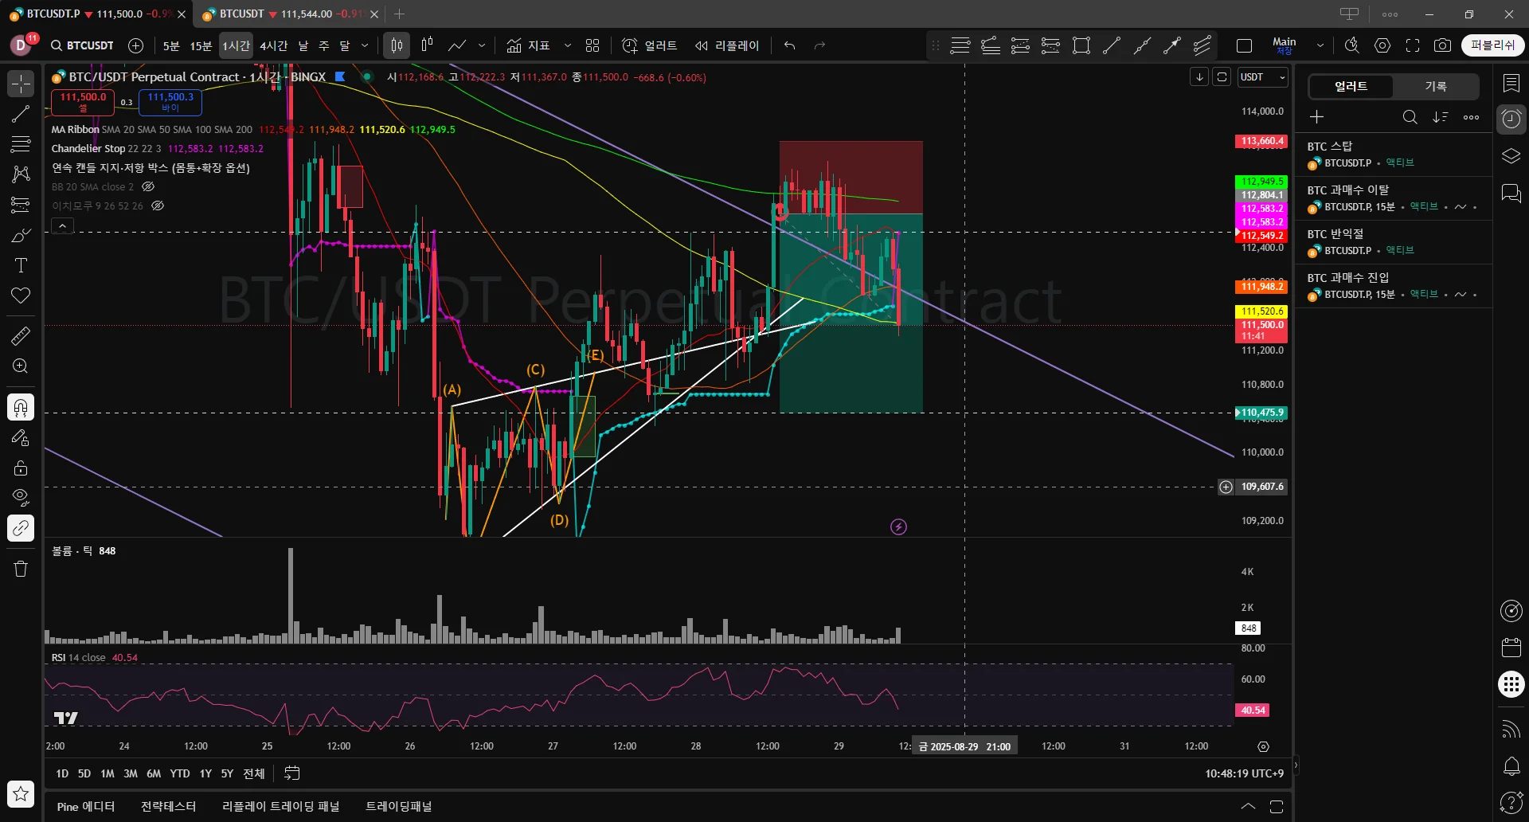Delete drawings with the trash icon
Viewport: 1529px width, 822px height.
21,569
